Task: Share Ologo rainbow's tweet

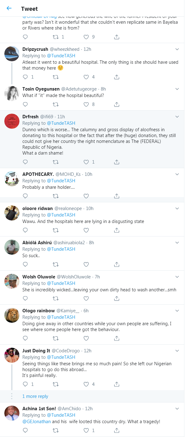Action: pos(117,338)
